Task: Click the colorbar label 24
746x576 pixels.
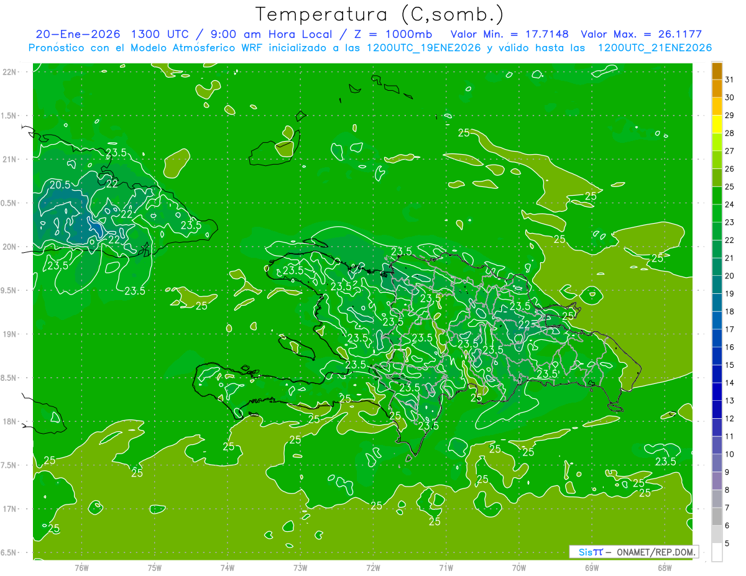Action: point(730,204)
